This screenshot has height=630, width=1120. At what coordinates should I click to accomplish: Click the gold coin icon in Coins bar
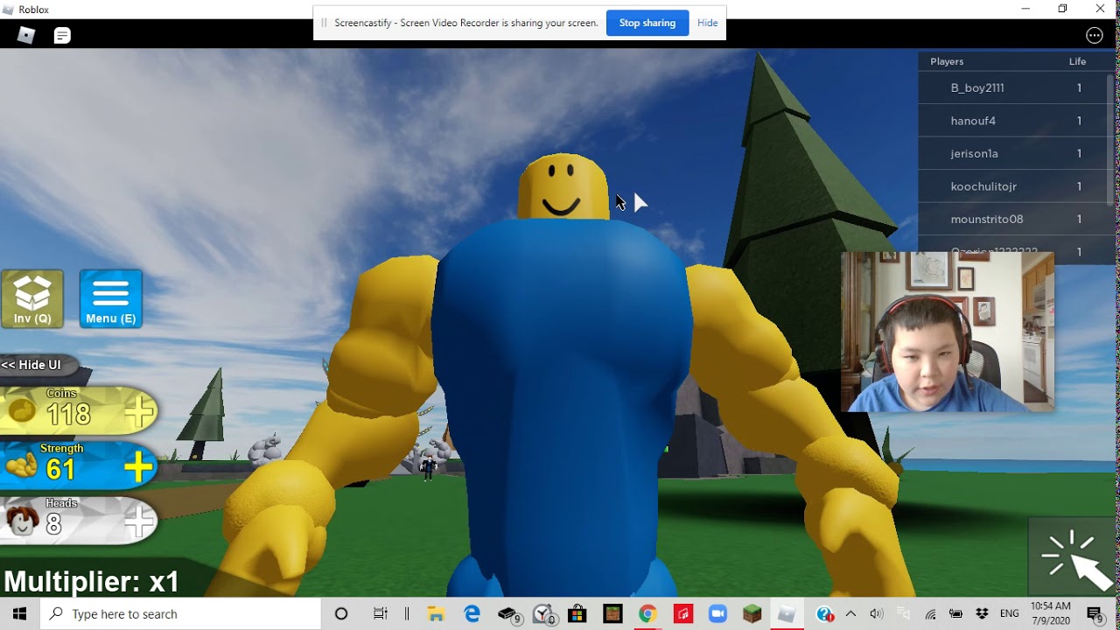(x=22, y=412)
